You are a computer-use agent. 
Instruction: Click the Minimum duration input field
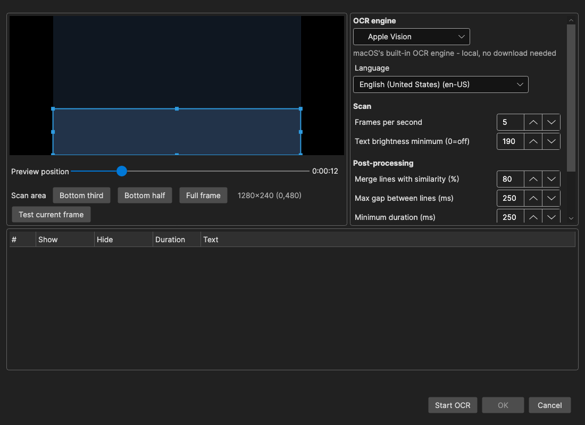511,217
